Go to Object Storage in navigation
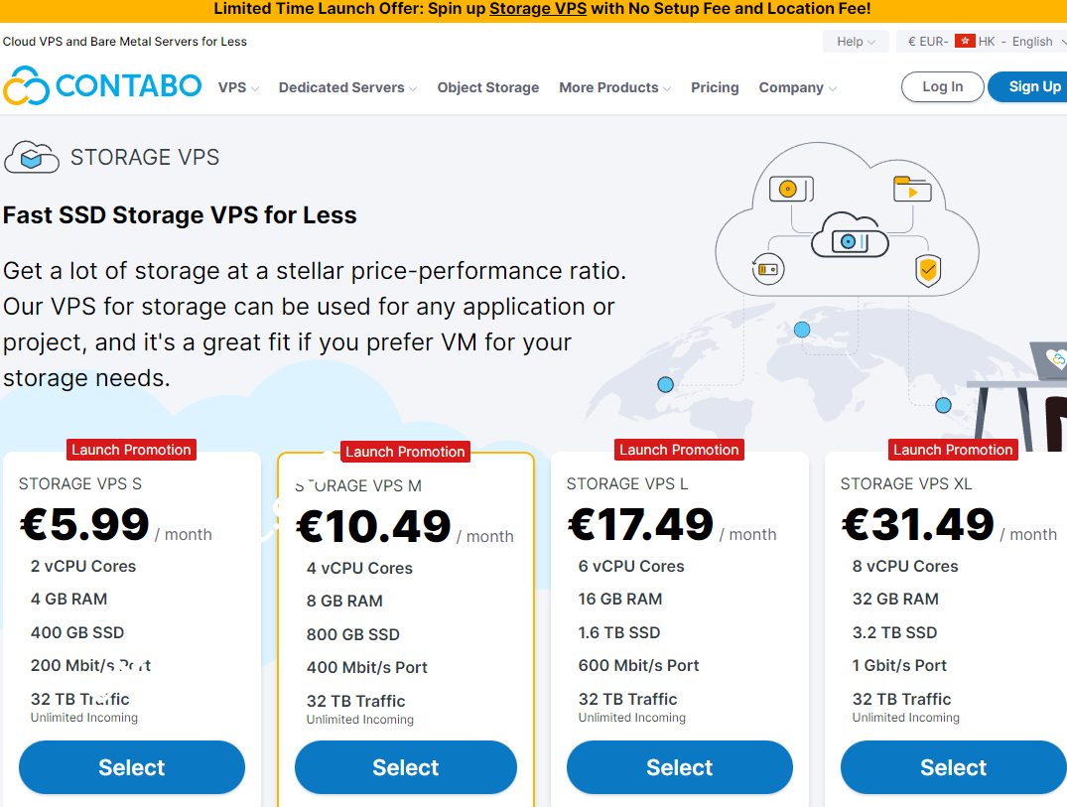 point(488,87)
